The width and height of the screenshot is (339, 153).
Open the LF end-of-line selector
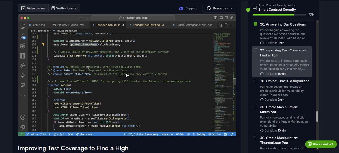coord(188,134)
